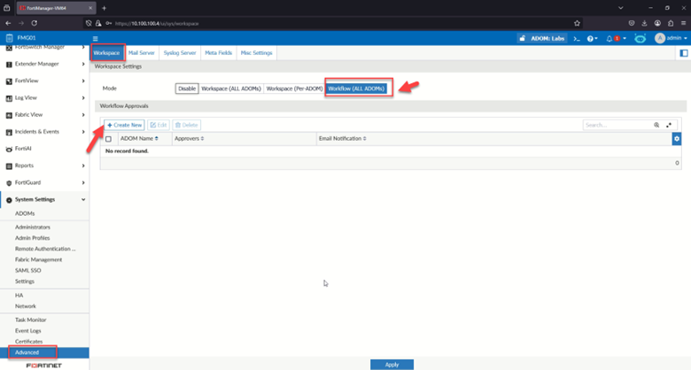Expand the Fabric View chevron

click(83, 115)
